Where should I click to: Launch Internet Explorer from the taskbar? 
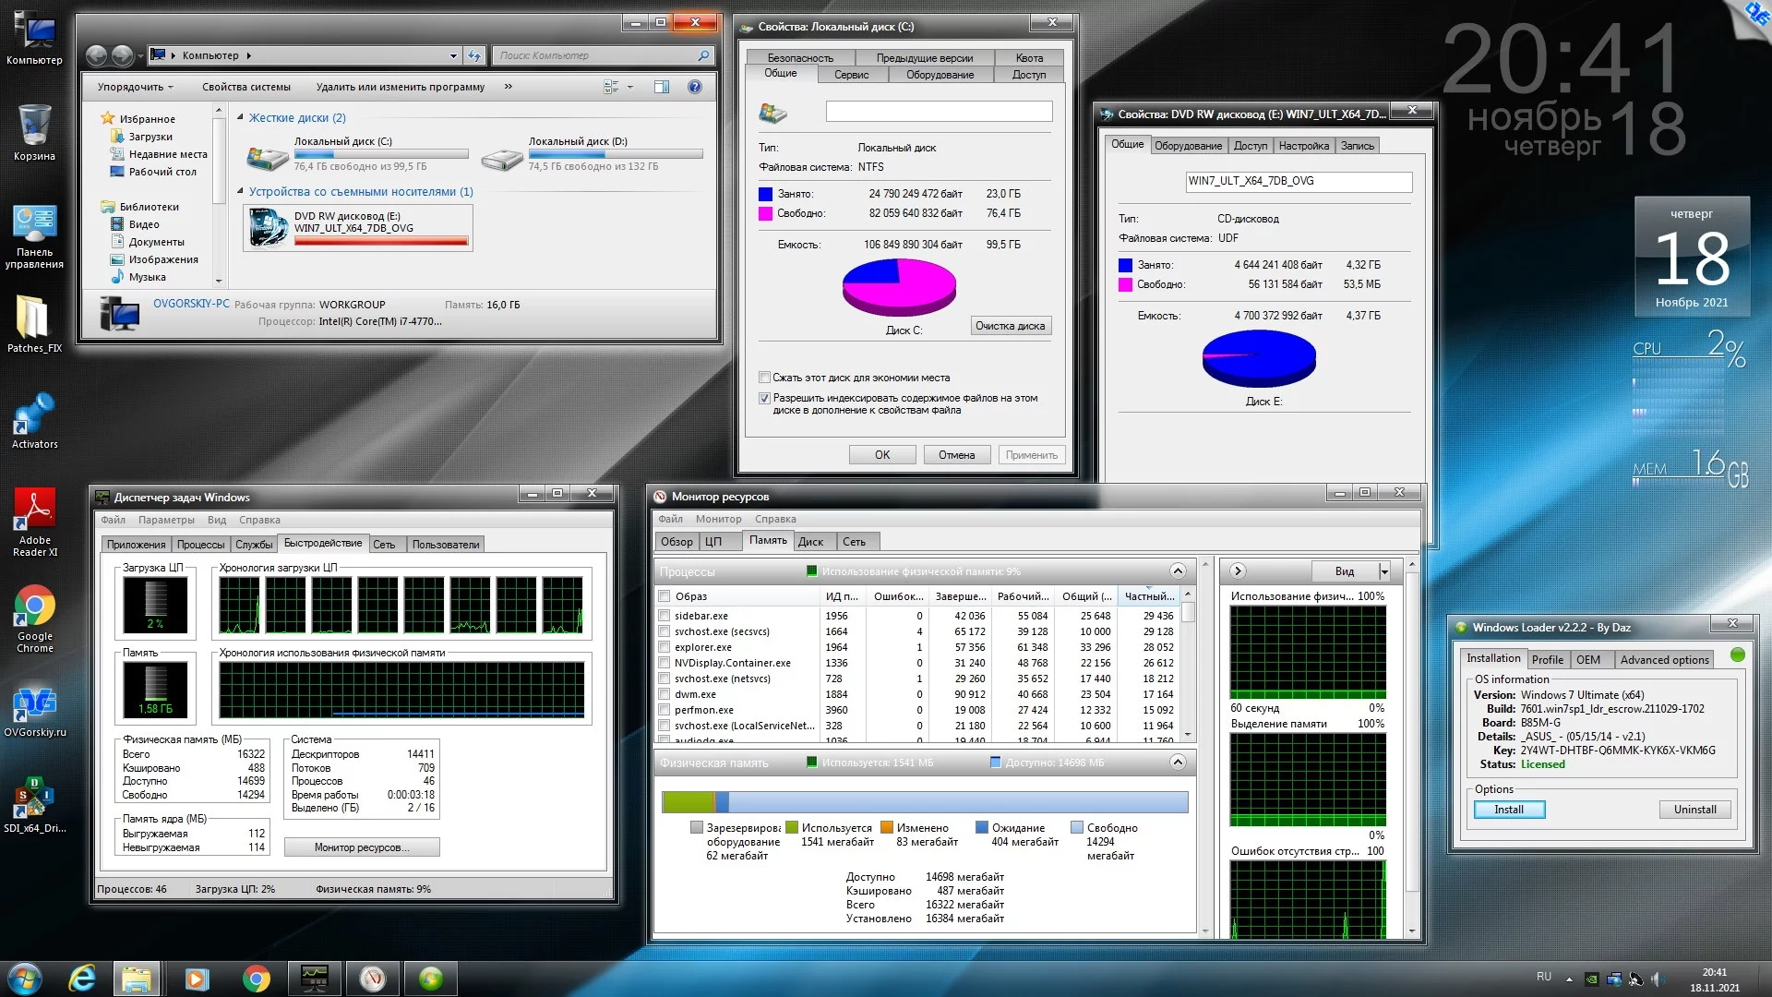[x=83, y=978]
